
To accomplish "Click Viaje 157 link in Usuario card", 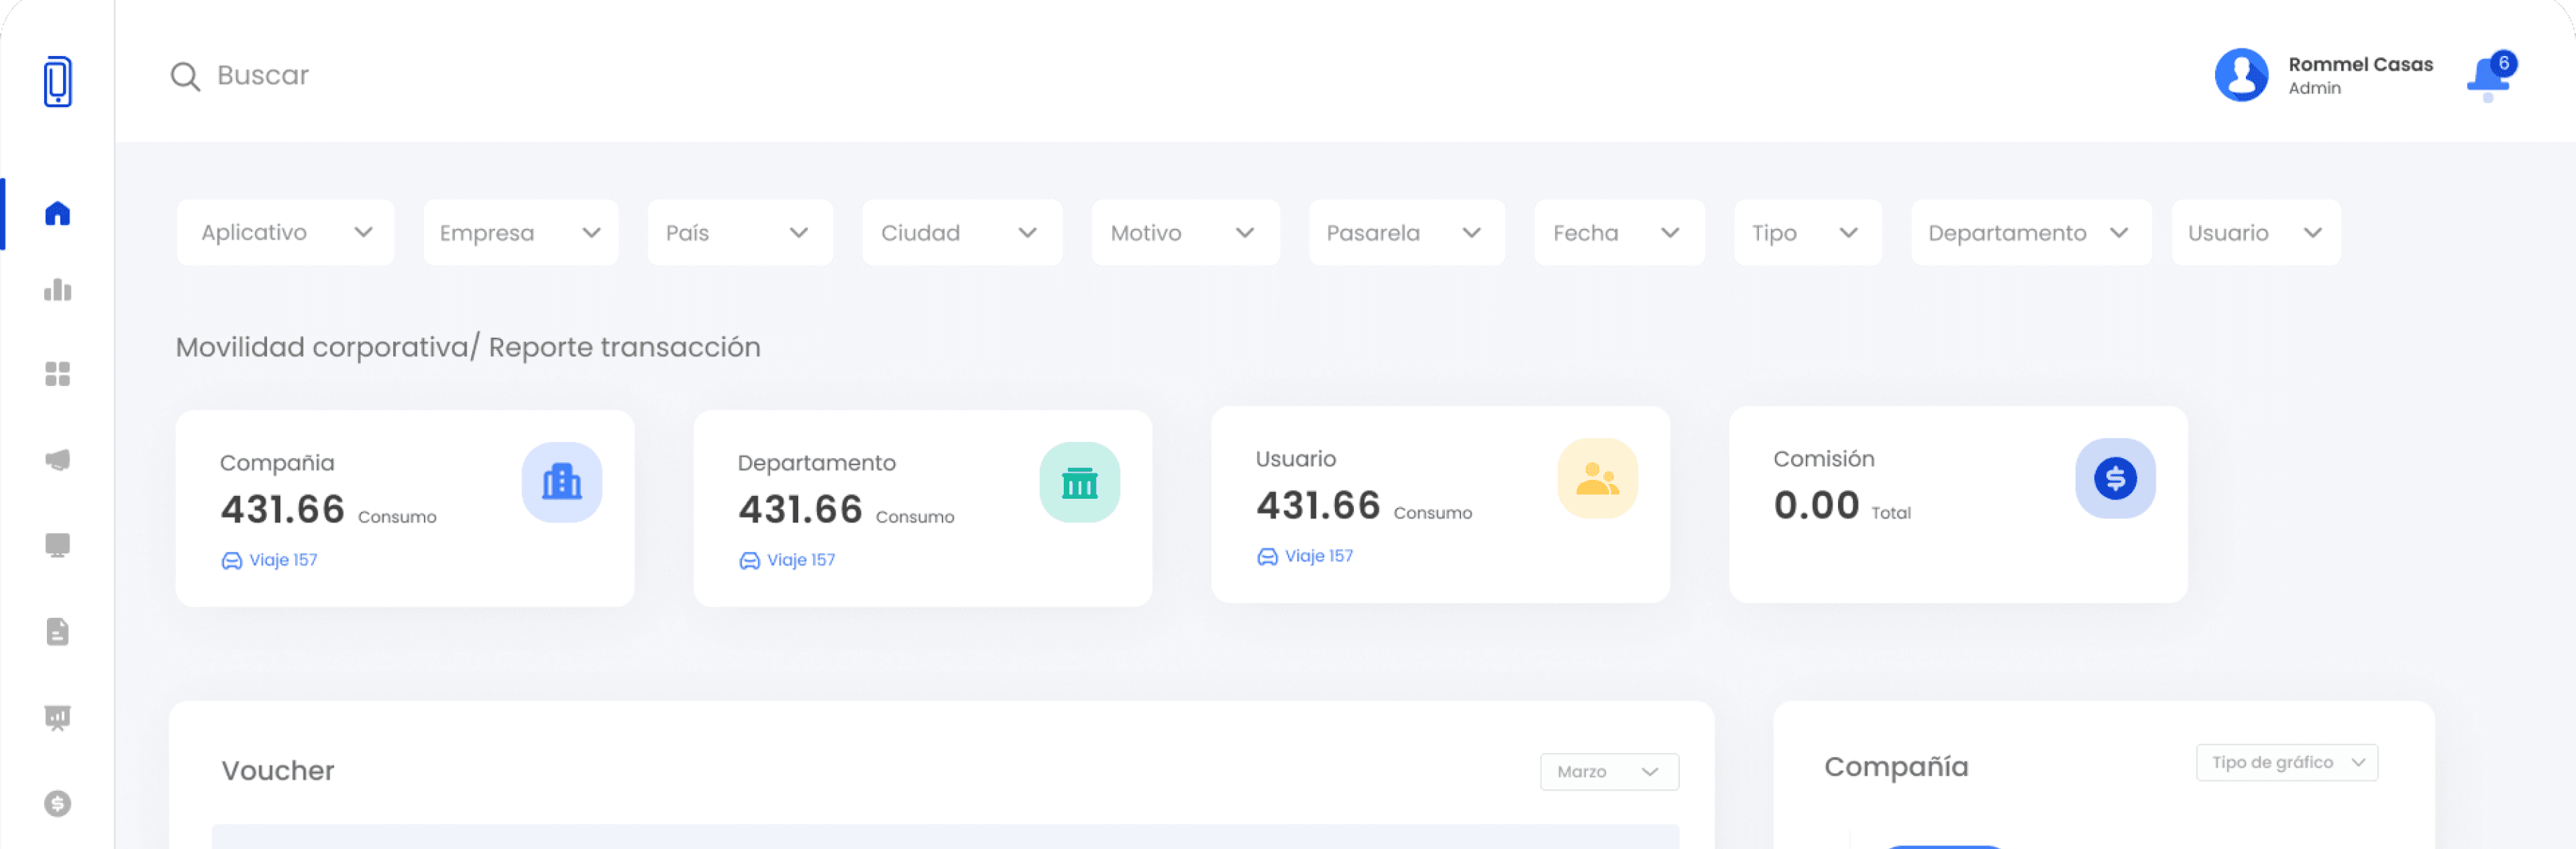I will (x=1307, y=556).
